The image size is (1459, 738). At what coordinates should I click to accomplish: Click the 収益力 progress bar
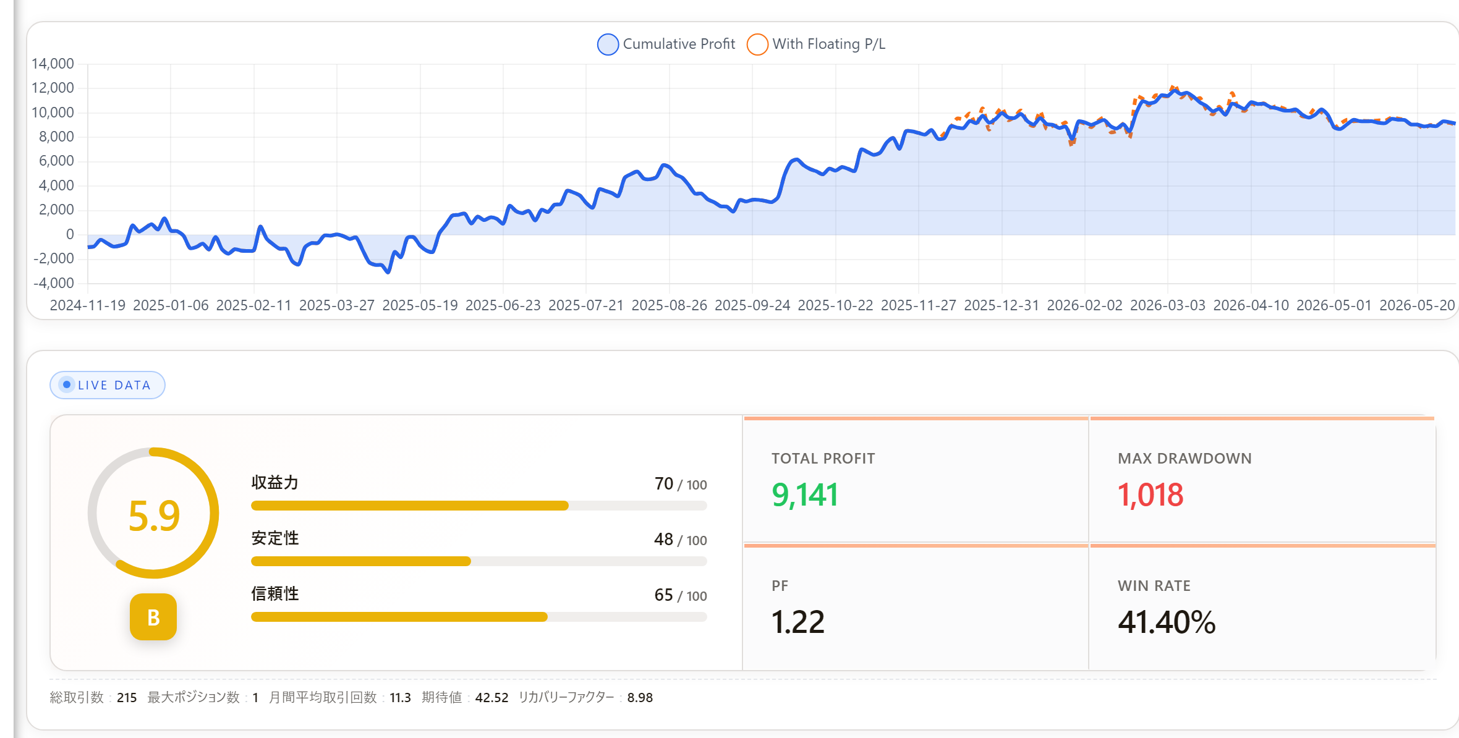(479, 506)
